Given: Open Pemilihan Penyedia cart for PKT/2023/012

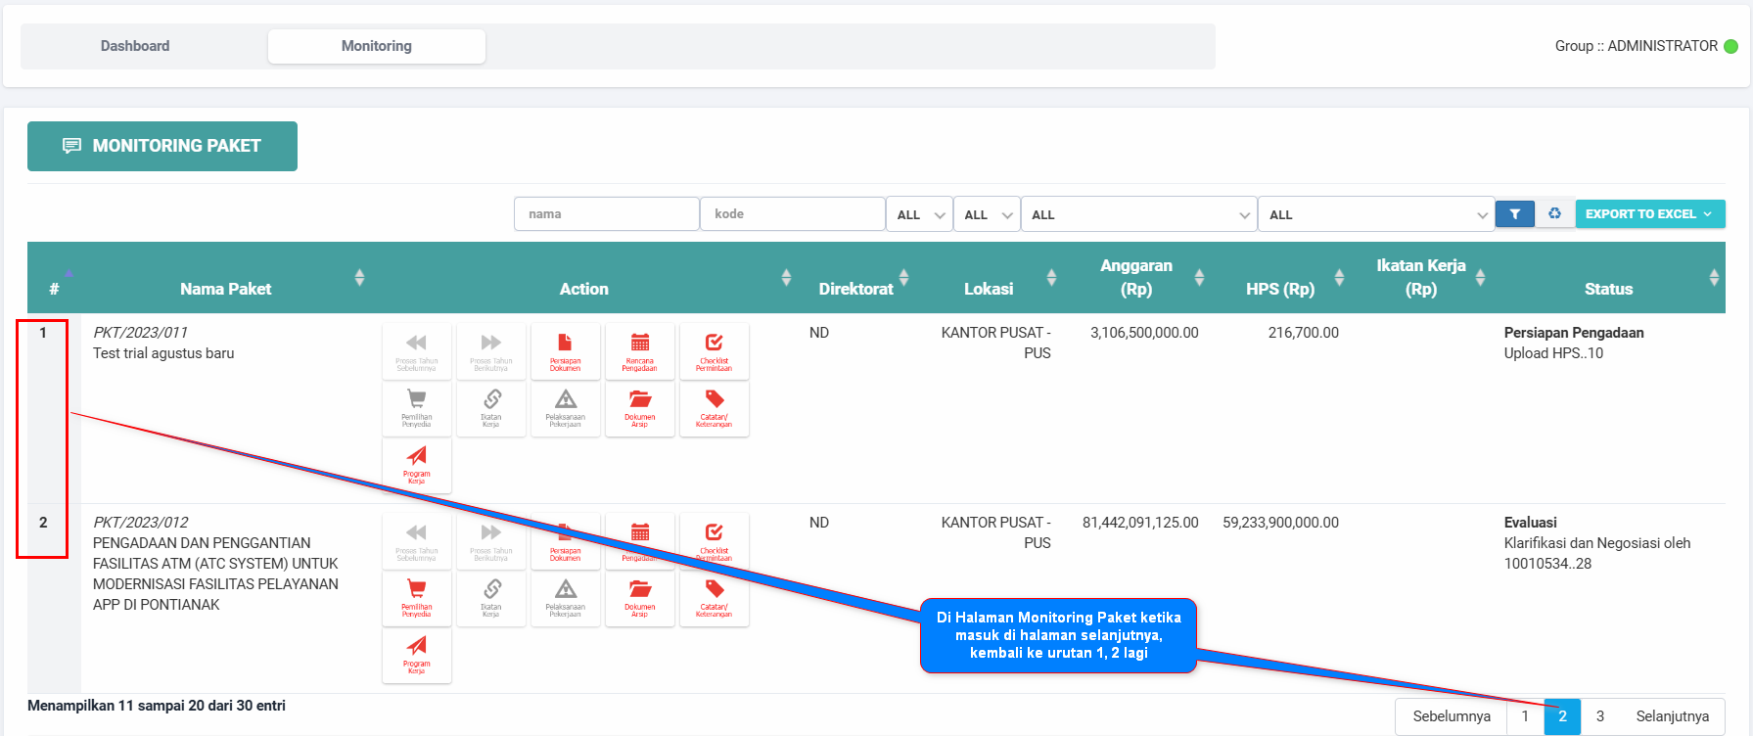Looking at the screenshot, I should point(416,598).
